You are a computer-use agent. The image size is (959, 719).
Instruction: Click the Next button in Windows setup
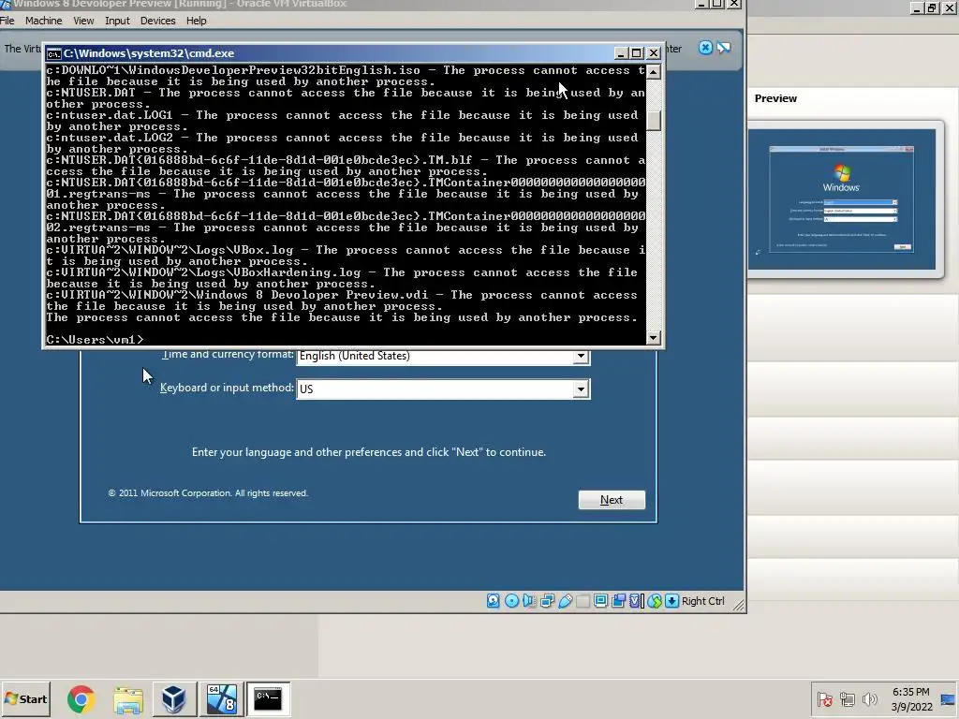612,500
